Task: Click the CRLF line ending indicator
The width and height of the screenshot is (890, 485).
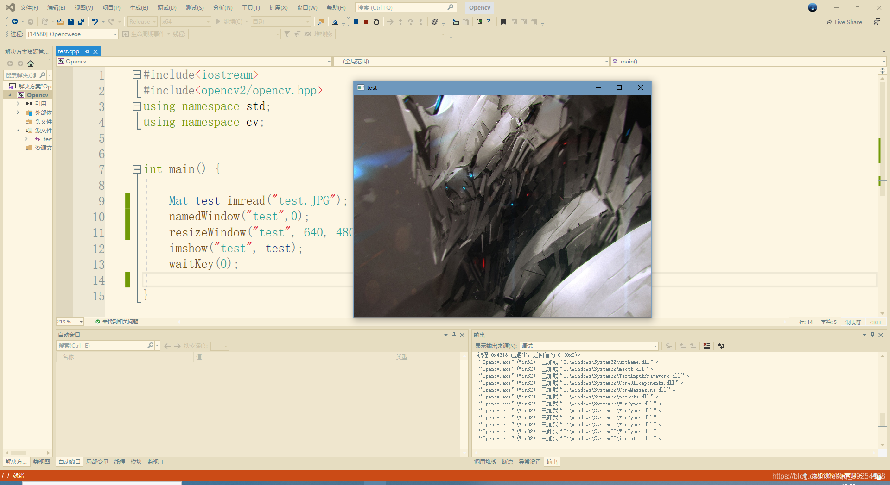Action: (876, 322)
